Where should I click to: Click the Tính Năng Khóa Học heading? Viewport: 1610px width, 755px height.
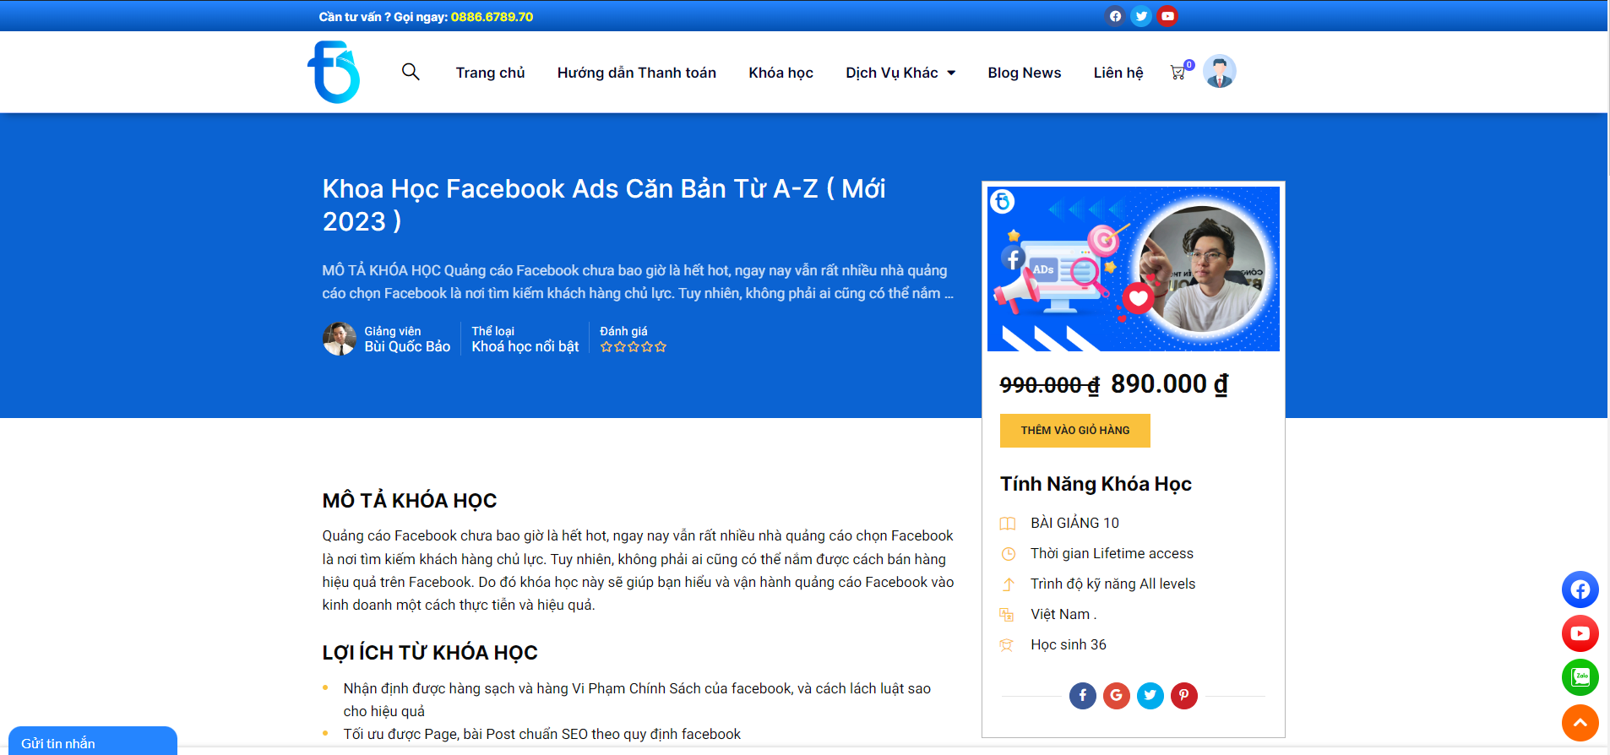(1096, 484)
